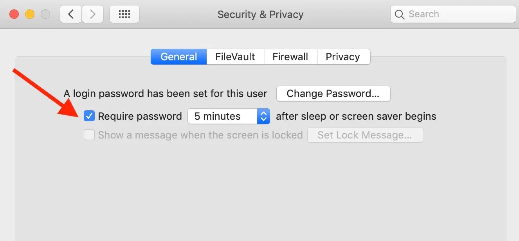Close the Security & Privacy window
519x241 pixels.
coord(14,14)
